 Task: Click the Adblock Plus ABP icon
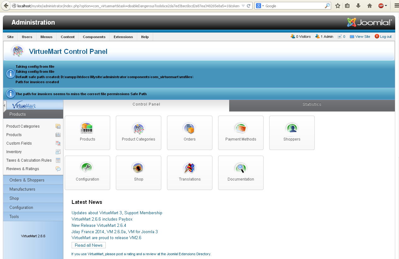pos(381,6)
